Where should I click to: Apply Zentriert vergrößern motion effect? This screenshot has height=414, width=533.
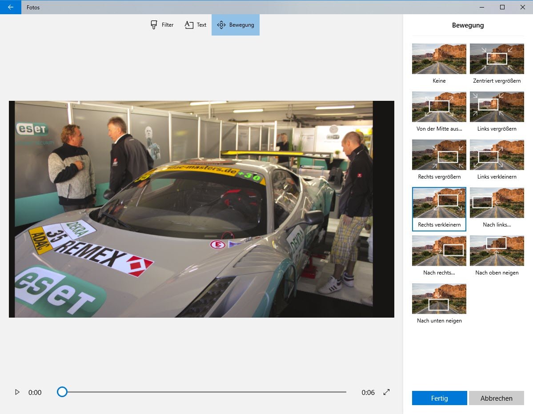497,59
